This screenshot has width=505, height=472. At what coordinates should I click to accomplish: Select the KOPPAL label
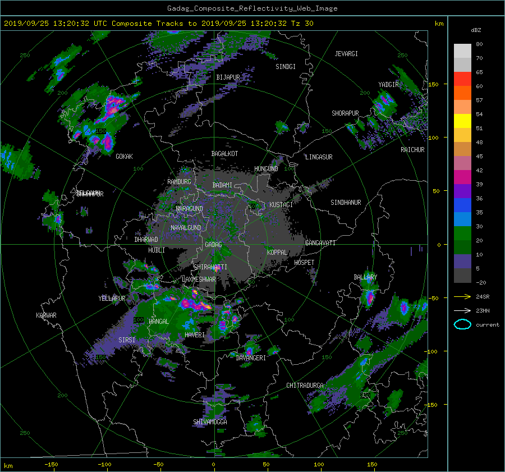(x=277, y=252)
